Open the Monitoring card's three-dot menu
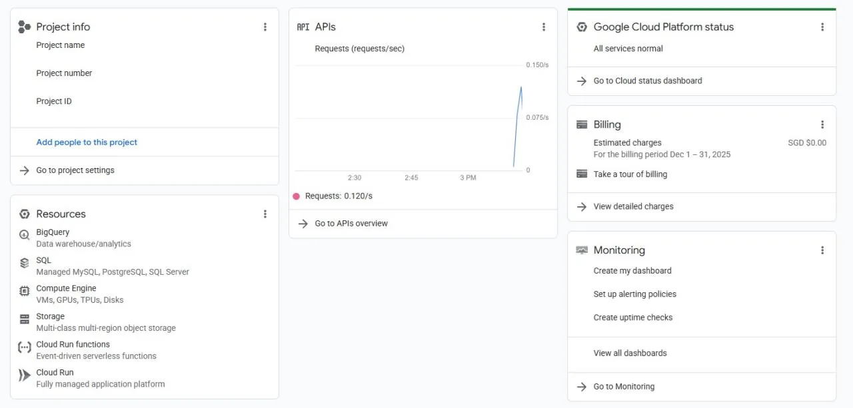853x408 pixels. click(x=822, y=250)
